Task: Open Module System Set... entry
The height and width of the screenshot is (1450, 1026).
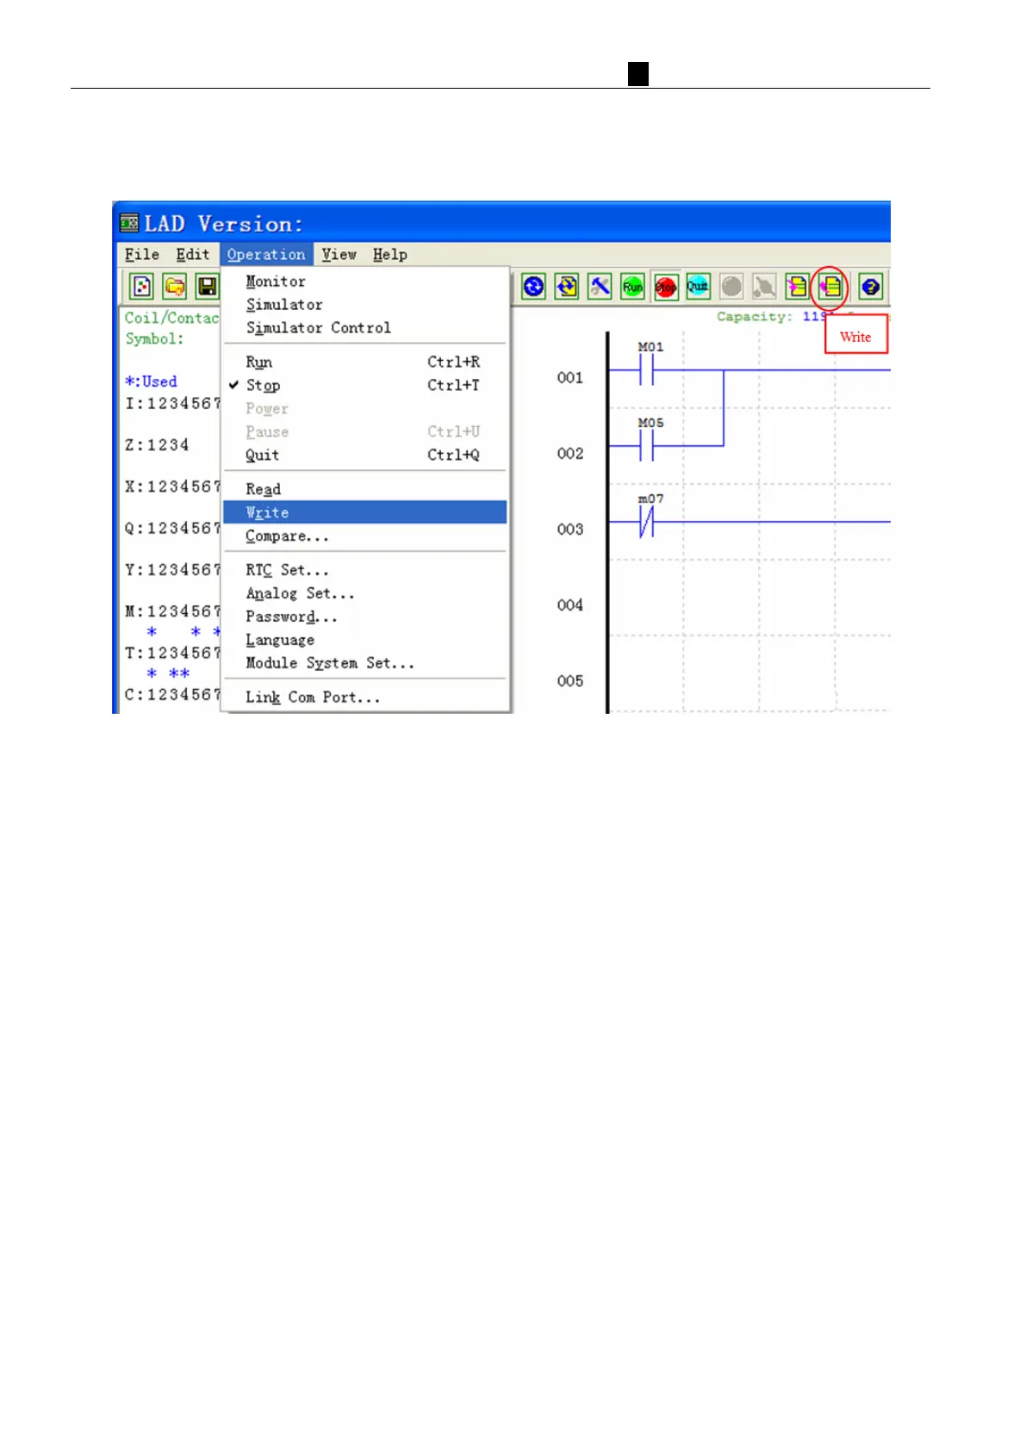Action: coord(364,663)
